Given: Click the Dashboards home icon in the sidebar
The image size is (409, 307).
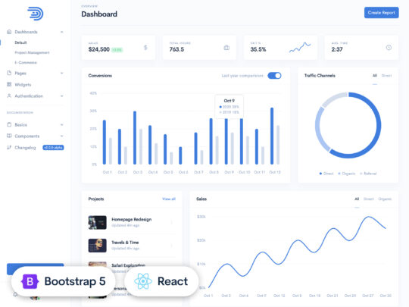Looking at the screenshot, I should click(x=9, y=32).
